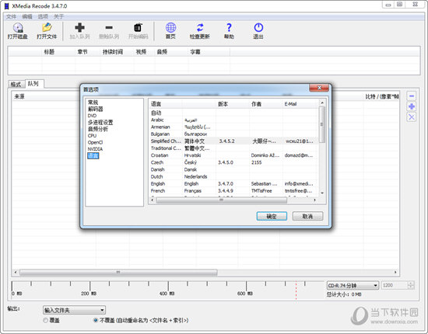Click the language list scroll down arrow
The height and width of the screenshot is (334, 428).
click(322, 193)
